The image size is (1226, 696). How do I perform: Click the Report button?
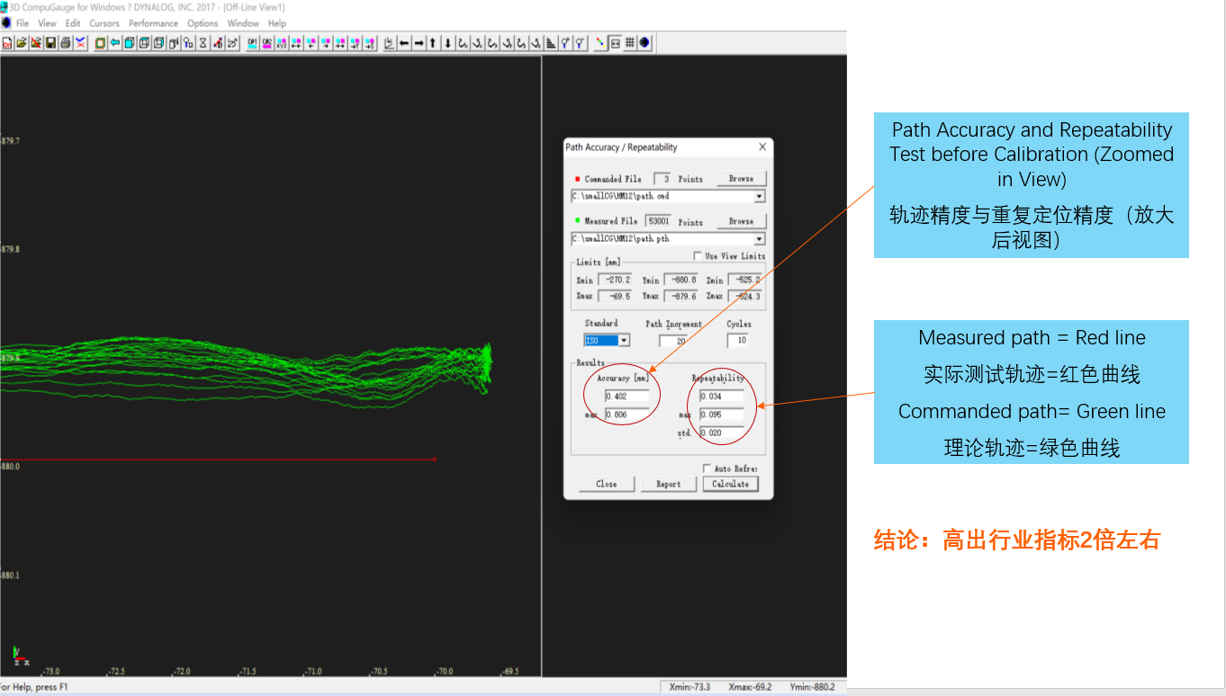(x=668, y=484)
